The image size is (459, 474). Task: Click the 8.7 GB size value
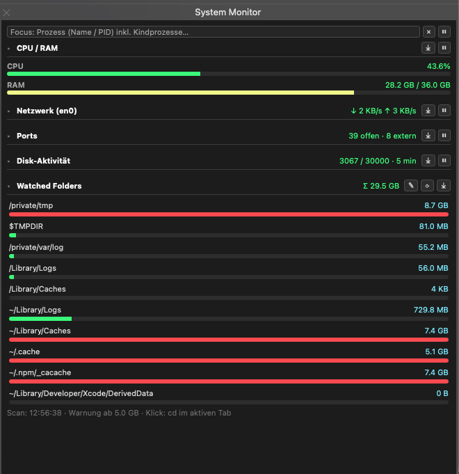[x=436, y=205]
